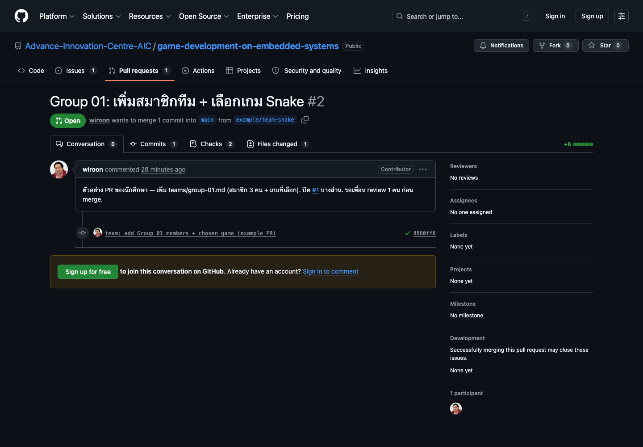Open commit 8860ff8 hash link
This screenshot has height=447, width=643.
(x=424, y=233)
